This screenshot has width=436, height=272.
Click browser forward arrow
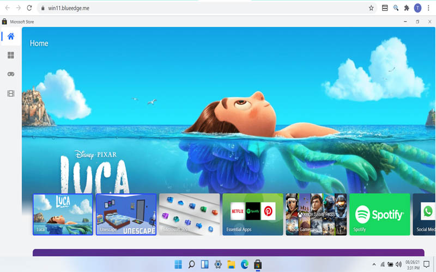click(x=19, y=8)
